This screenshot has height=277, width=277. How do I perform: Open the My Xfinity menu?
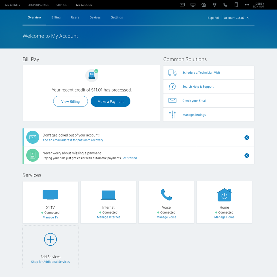(x=13, y=5)
